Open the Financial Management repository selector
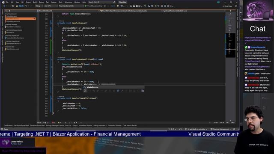 coord(221,129)
